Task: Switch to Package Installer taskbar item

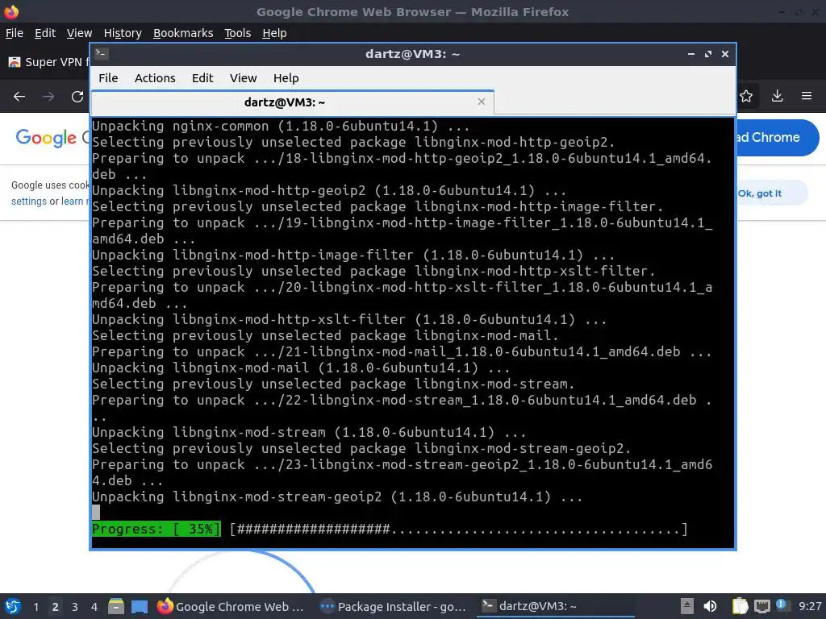Action: (393, 606)
